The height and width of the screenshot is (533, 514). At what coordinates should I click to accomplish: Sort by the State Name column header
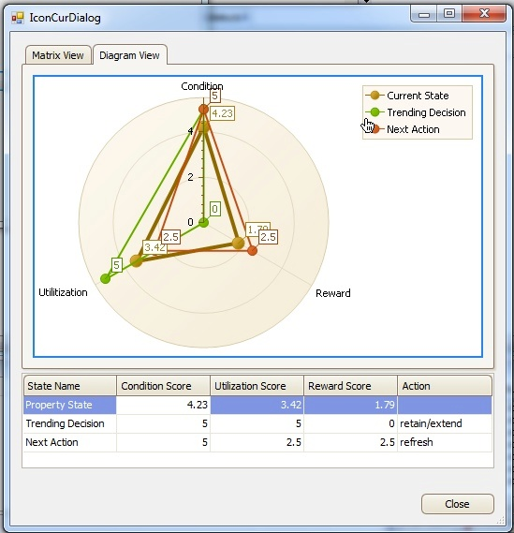pos(70,386)
